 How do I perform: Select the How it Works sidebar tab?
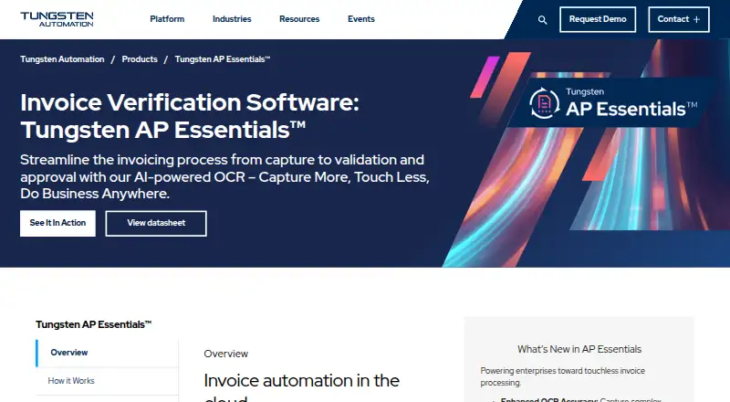[107, 381]
